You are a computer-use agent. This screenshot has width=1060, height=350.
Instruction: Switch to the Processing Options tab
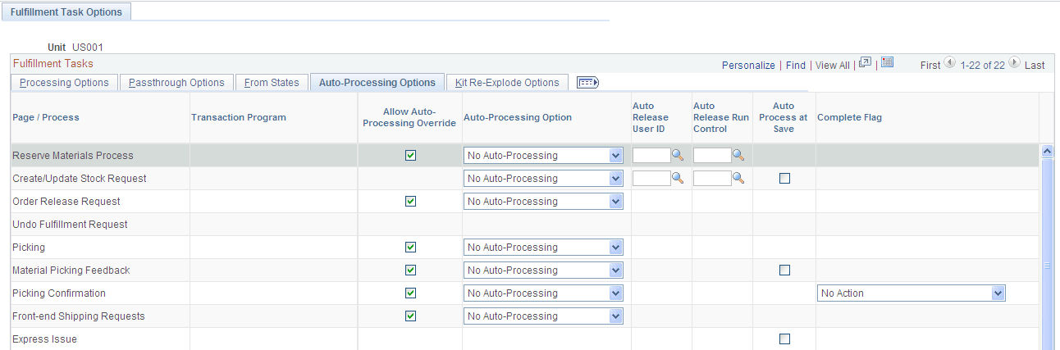(64, 82)
